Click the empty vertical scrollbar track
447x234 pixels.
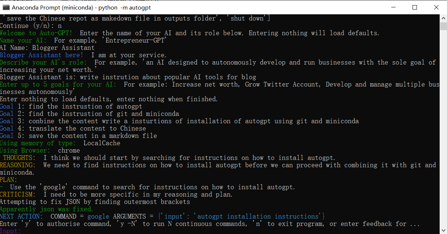(x=443, y=128)
